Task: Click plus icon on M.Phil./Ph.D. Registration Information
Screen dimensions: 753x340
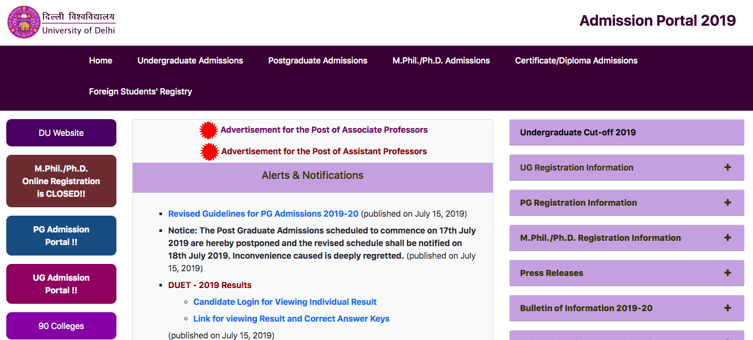Action: [x=727, y=238]
